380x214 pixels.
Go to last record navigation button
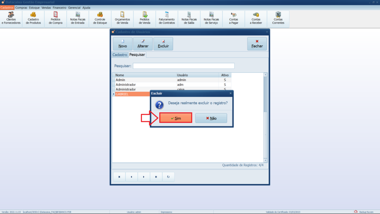tap(156, 177)
